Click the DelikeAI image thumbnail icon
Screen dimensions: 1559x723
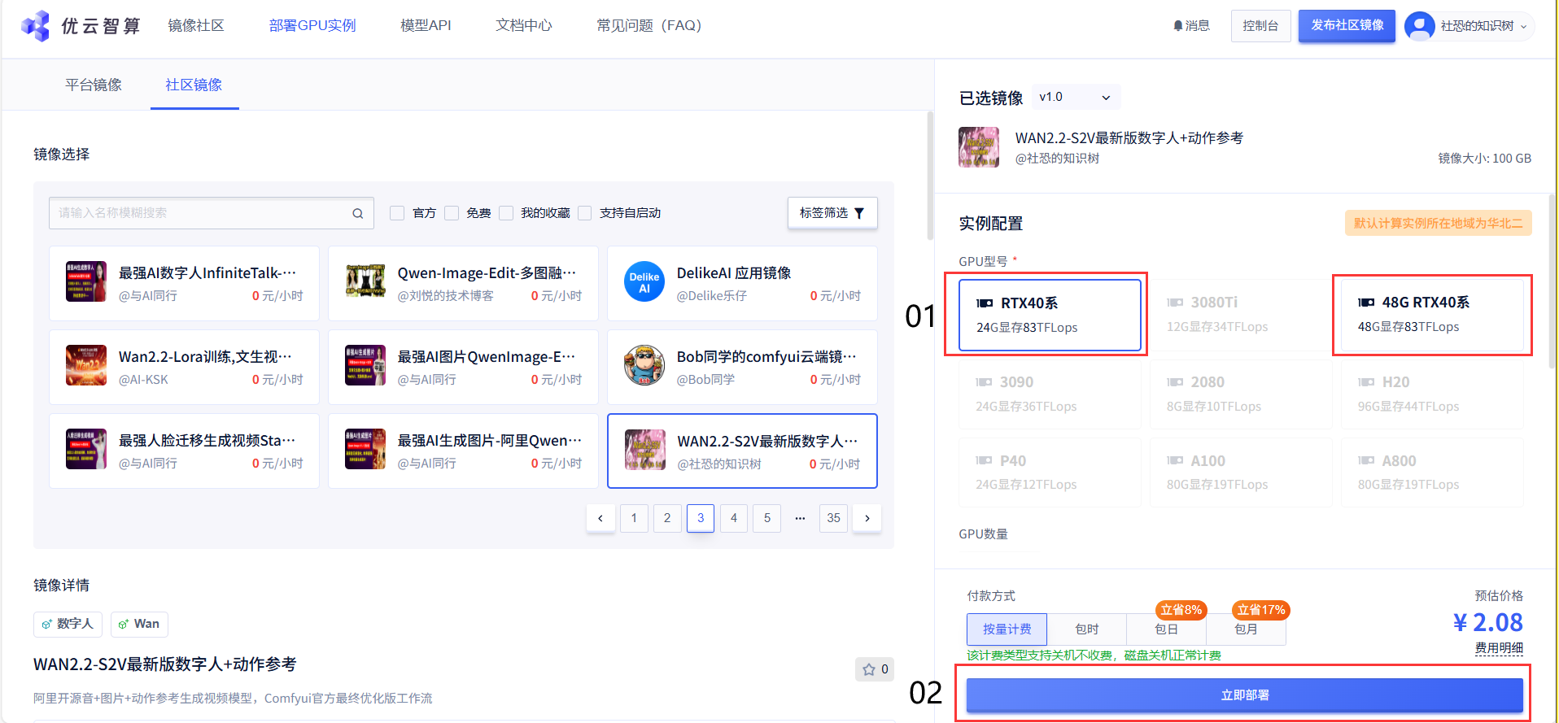644,282
